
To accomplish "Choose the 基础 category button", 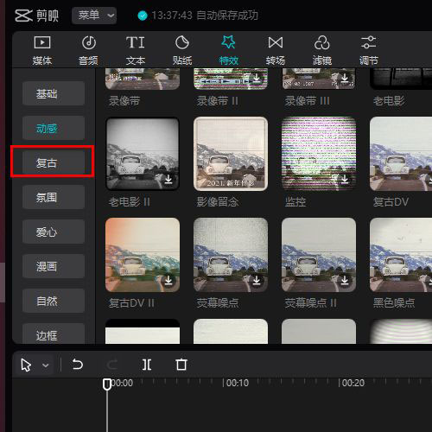I will (54, 93).
